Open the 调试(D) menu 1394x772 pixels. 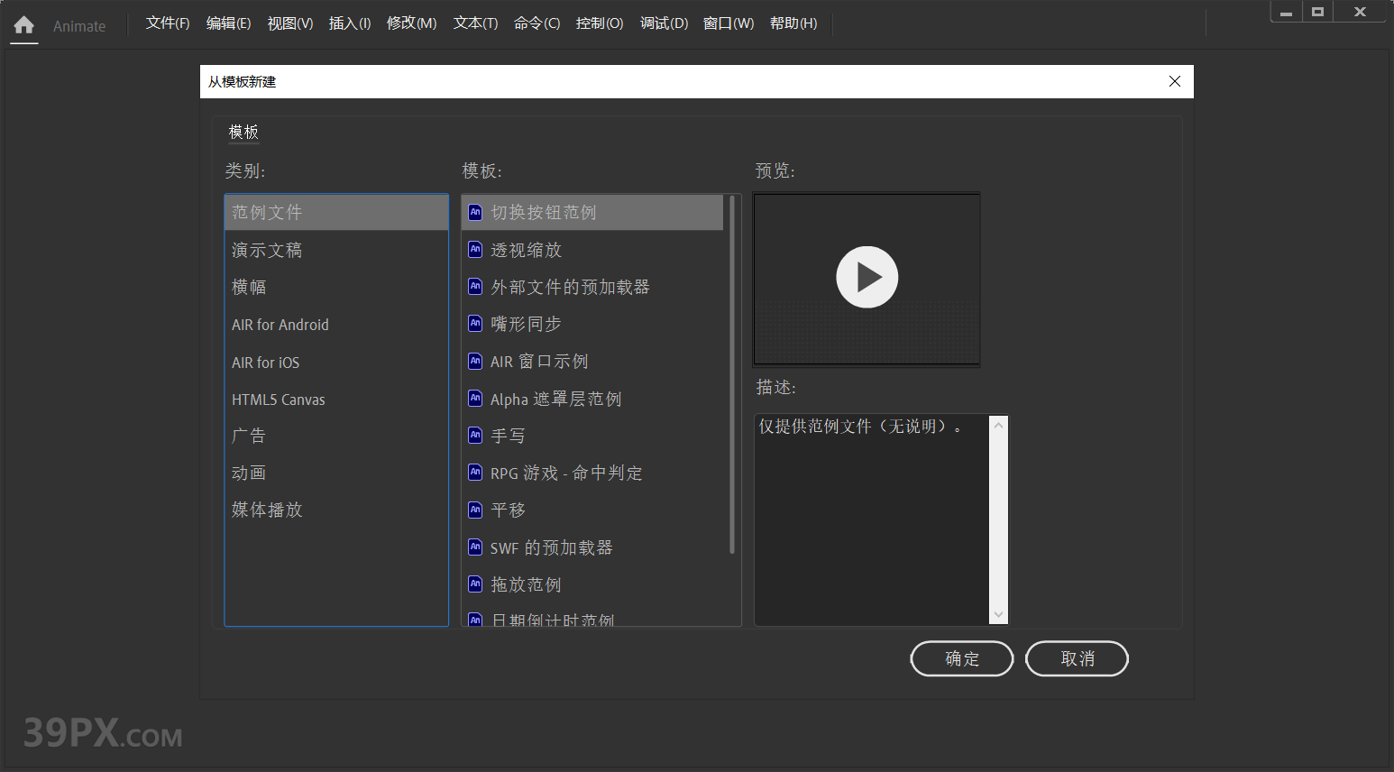click(x=664, y=23)
